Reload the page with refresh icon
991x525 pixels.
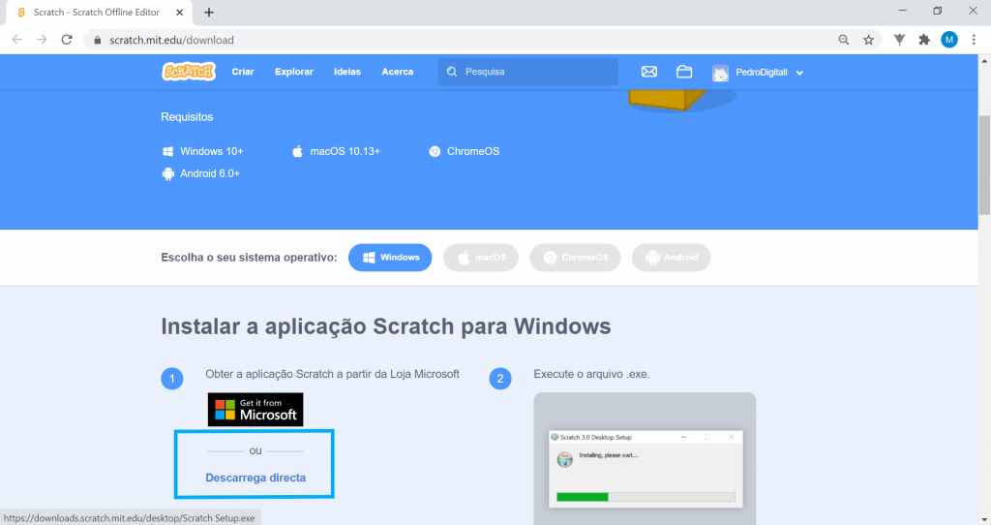[67, 40]
